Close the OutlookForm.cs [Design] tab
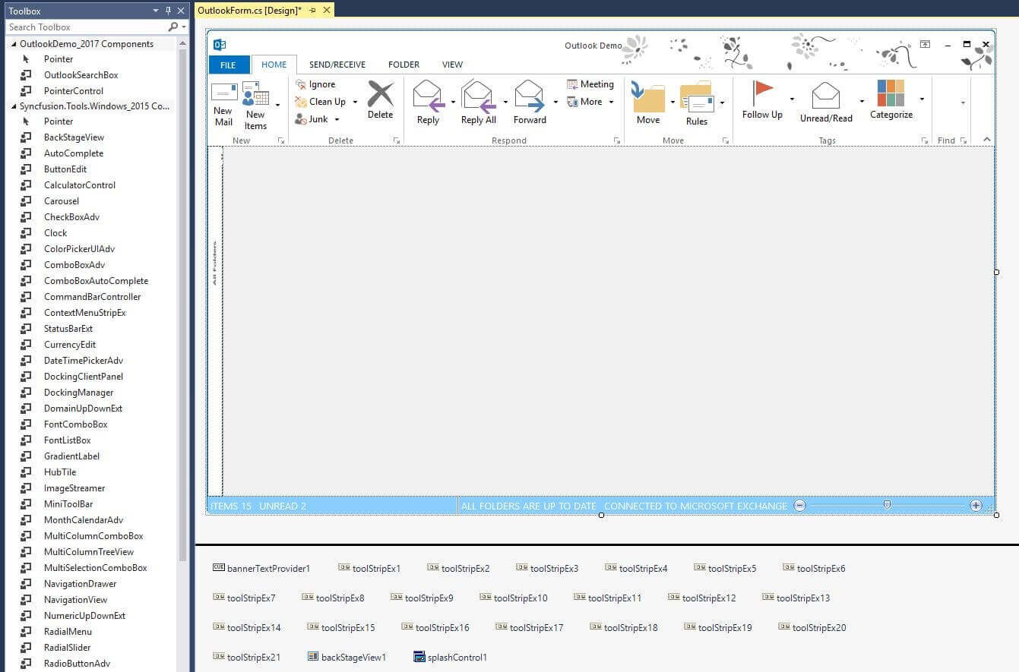The width and height of the screenshot is (1019, 672). [x=327, y=10]
